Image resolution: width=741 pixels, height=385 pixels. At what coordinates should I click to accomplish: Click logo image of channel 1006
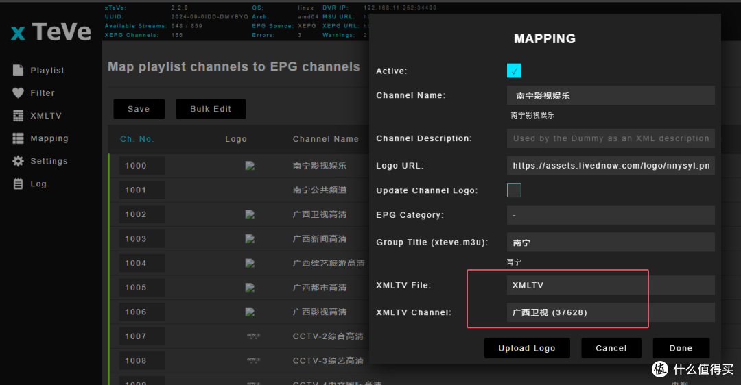click(250, 312)
